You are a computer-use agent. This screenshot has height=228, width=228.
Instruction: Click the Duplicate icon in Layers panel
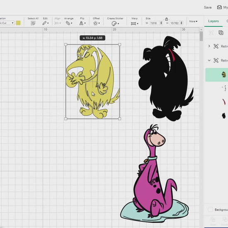[x=221, y=33]
